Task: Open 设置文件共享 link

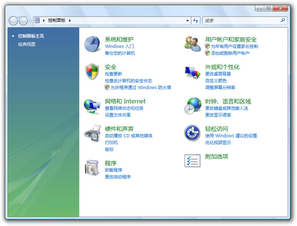Action: tap(118, 115)
